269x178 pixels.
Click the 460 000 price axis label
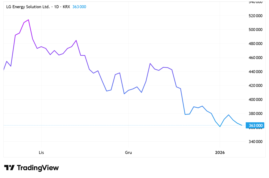coord(255,58)
